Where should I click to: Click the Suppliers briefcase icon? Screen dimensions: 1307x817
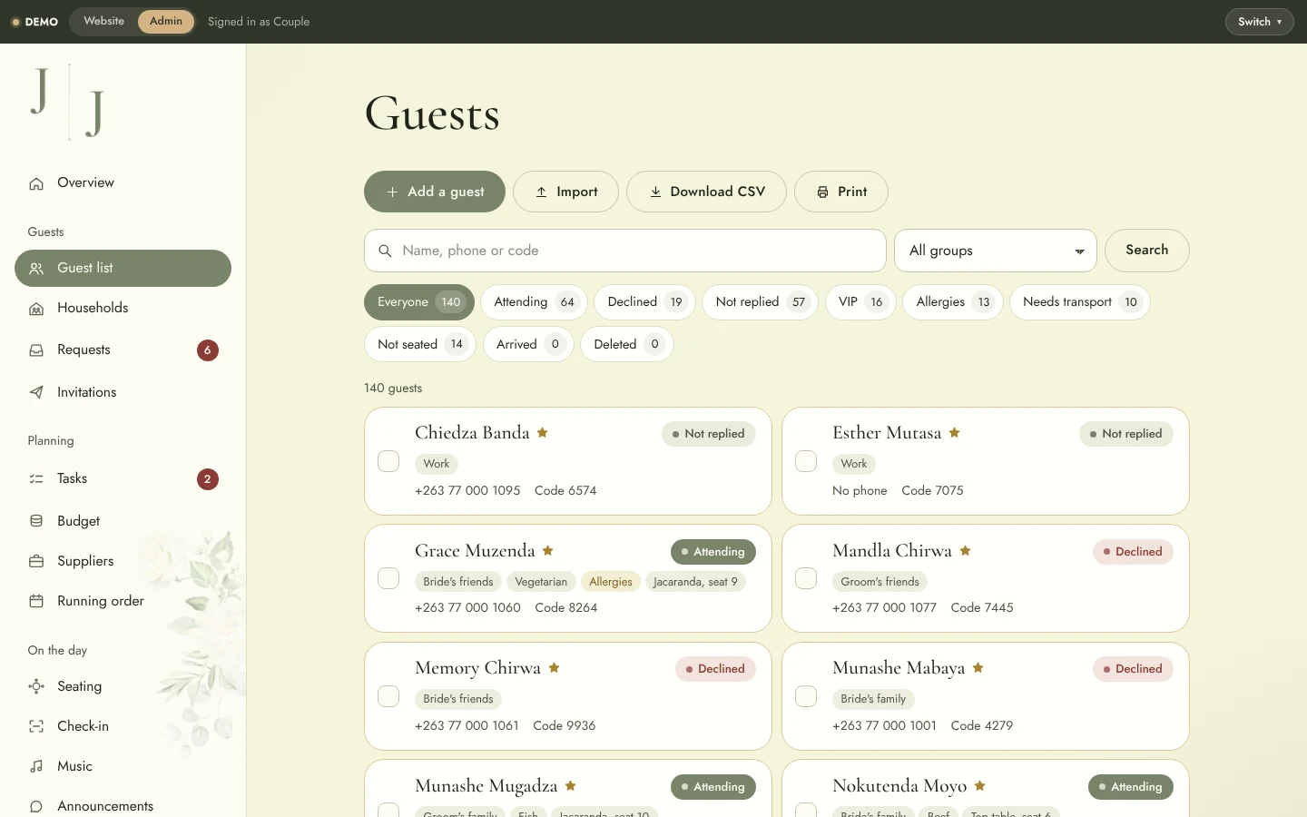[36, 561]
